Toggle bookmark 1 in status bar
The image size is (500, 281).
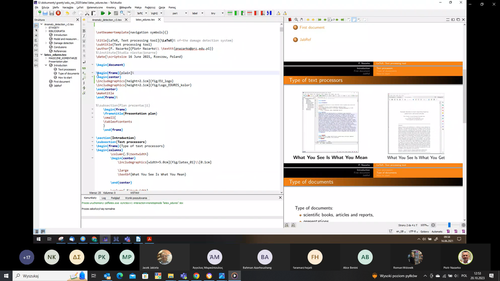[x=448, y=231]
